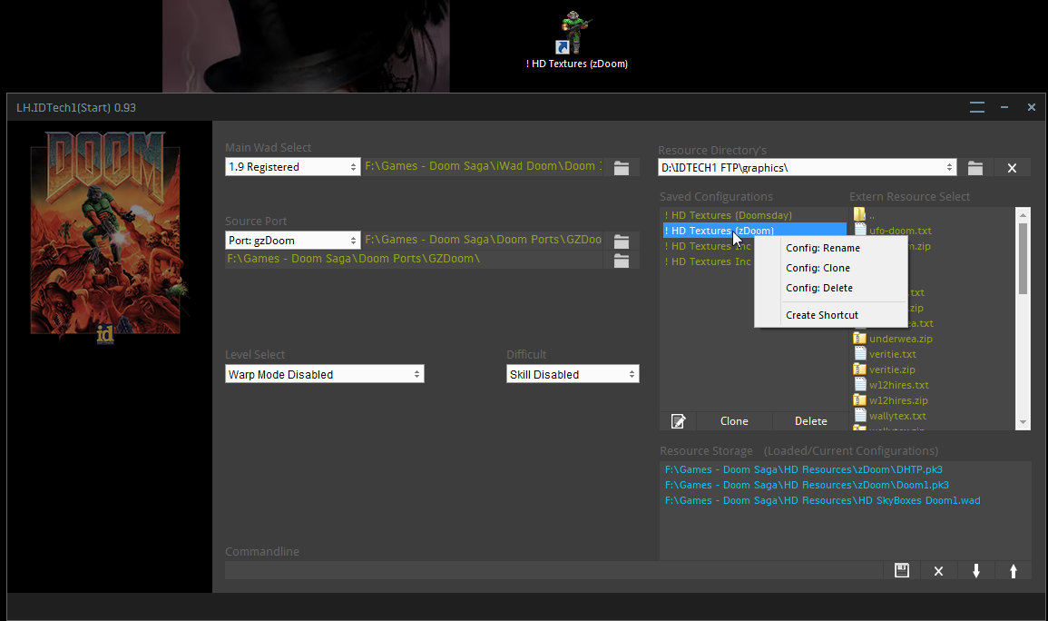Screen dimensions: 1048x621
Task: Browse folder for the GZDoom directory row
Action: click(x=622, y=260)
